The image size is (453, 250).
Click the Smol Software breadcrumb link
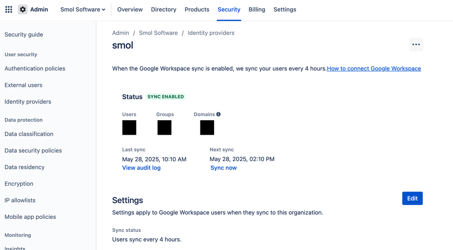coord(158,33)
